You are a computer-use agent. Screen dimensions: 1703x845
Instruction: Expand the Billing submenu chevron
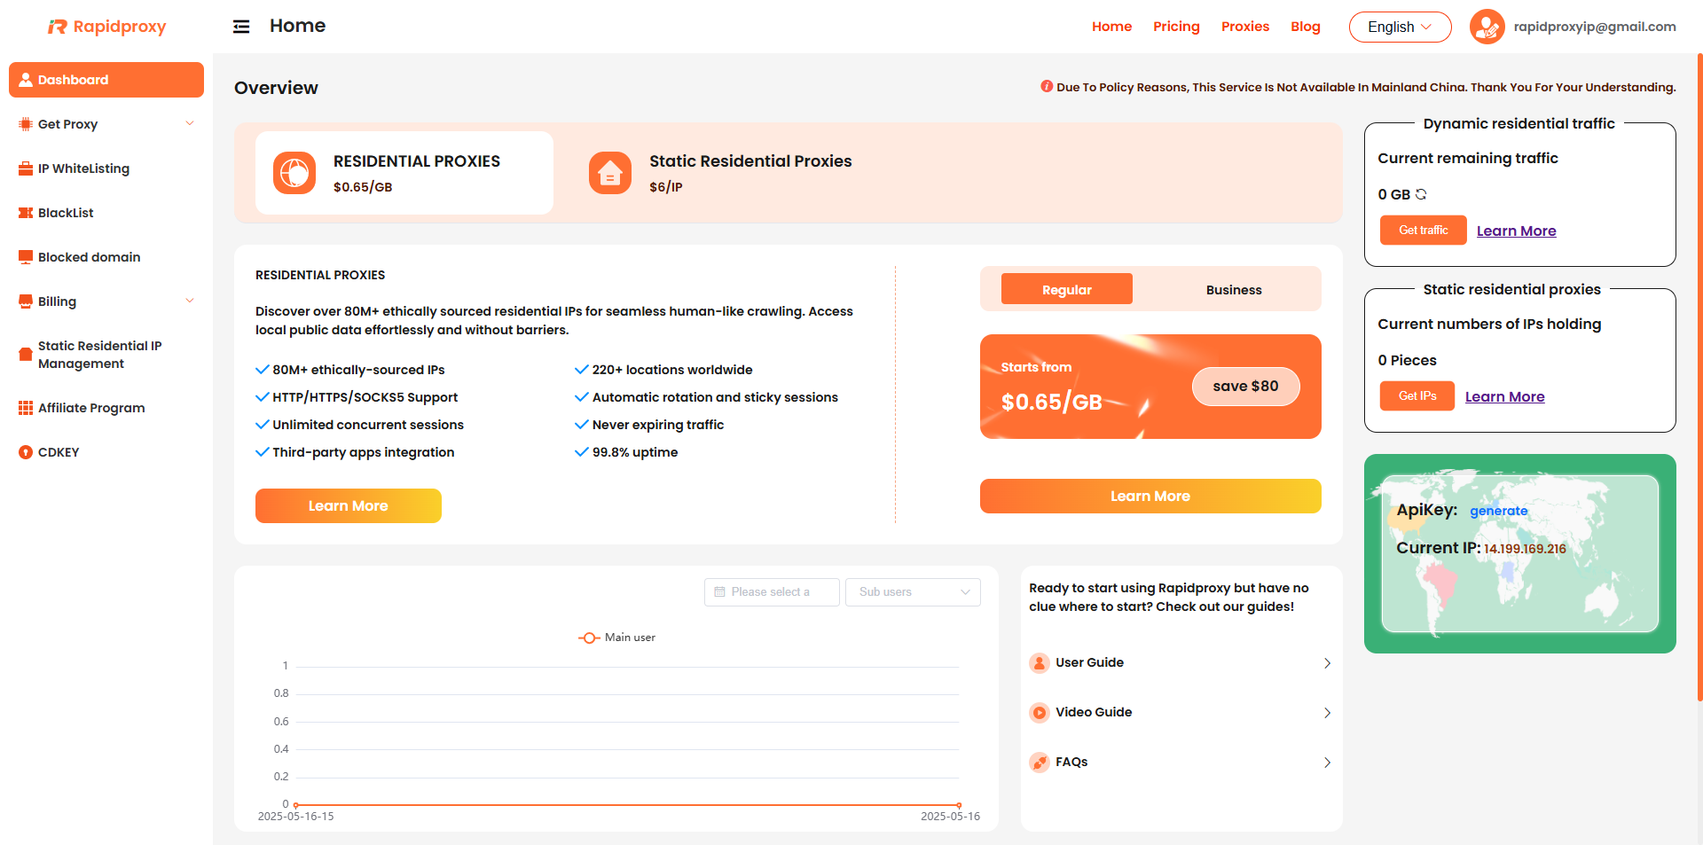click(190, 301)
